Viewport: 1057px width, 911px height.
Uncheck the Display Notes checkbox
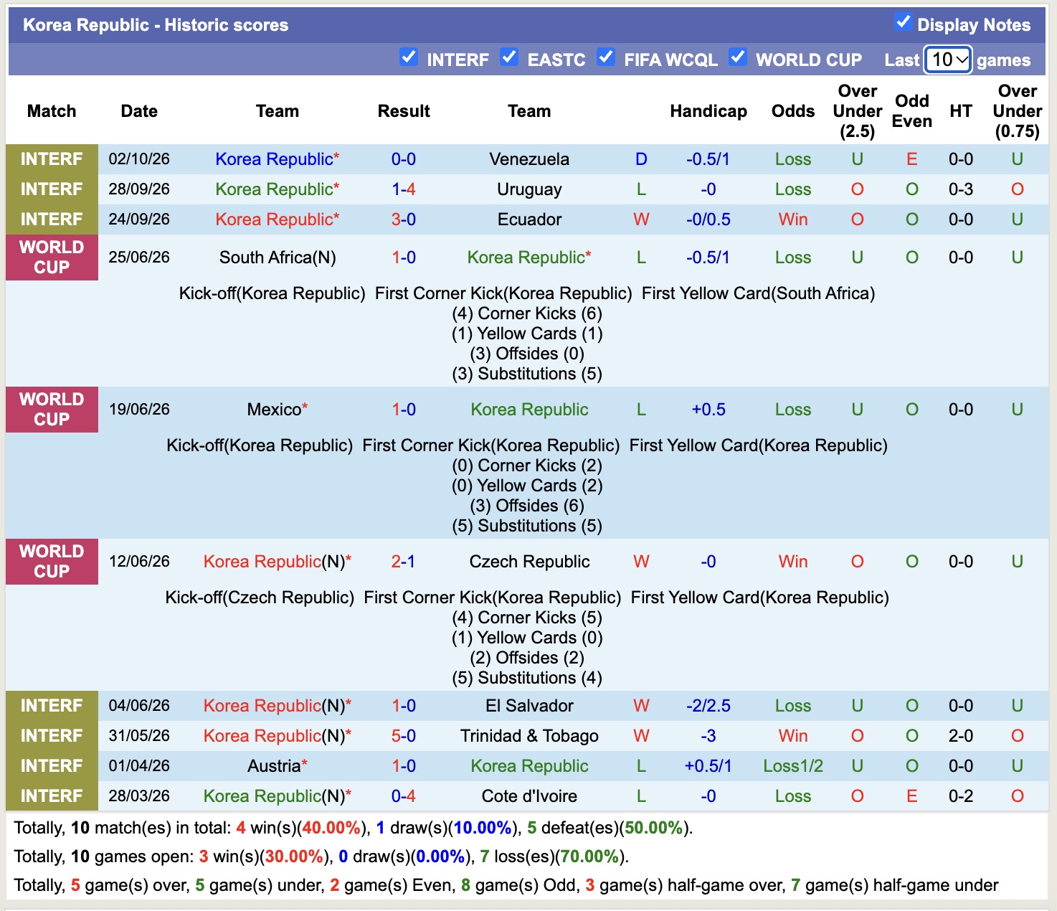pyautogui.click(x=904, y=22)
